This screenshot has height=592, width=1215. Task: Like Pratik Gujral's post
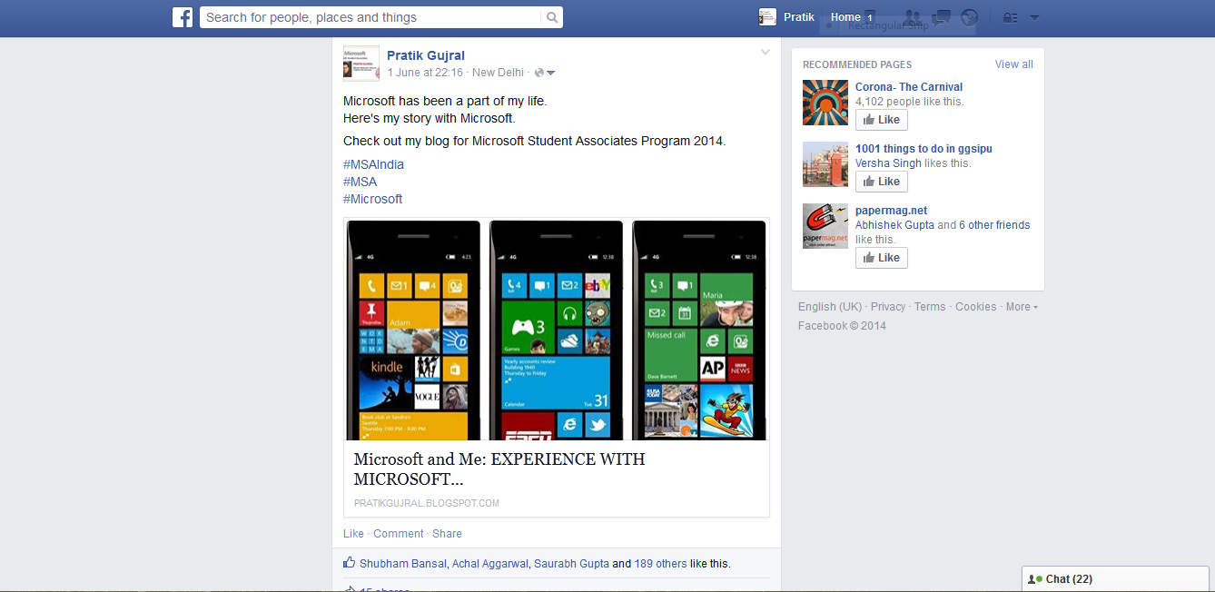(353, 534)
